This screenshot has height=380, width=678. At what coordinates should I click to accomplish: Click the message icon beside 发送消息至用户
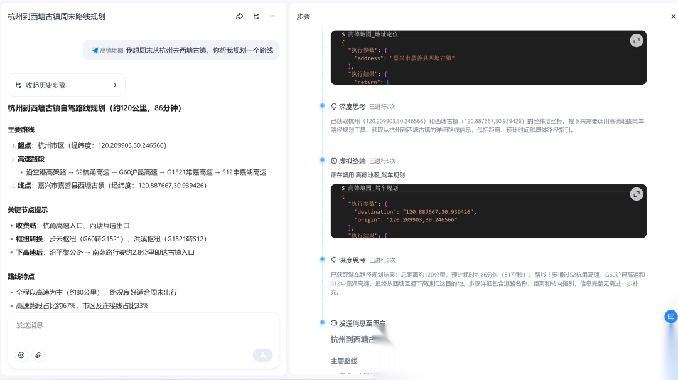pyautogui.click(x=334, y=324)
